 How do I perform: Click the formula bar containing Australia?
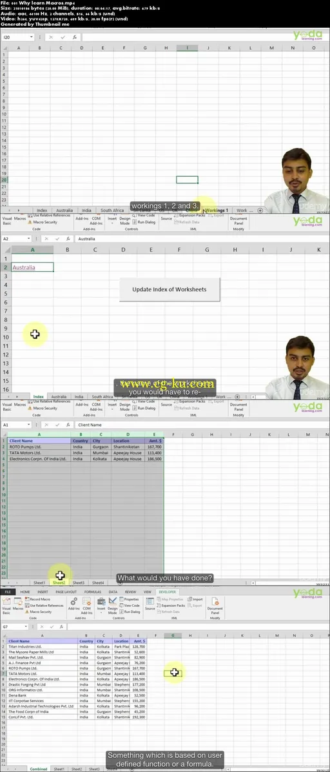(x=202, y=239)
